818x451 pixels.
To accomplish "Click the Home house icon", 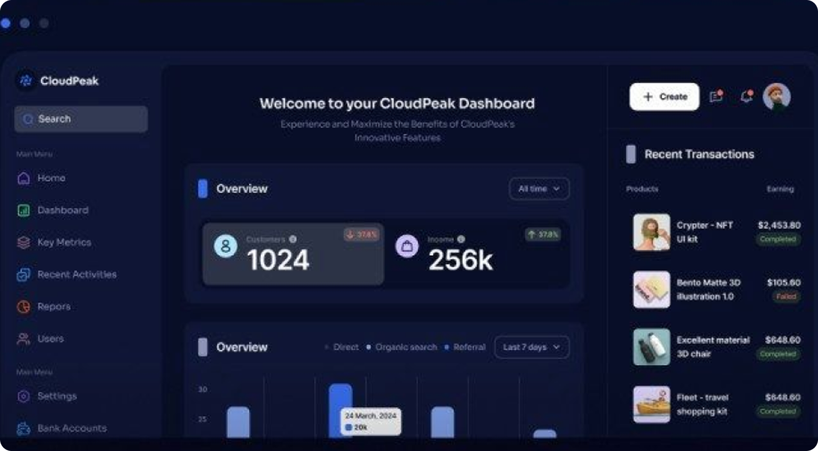I will tap(23, 178).
